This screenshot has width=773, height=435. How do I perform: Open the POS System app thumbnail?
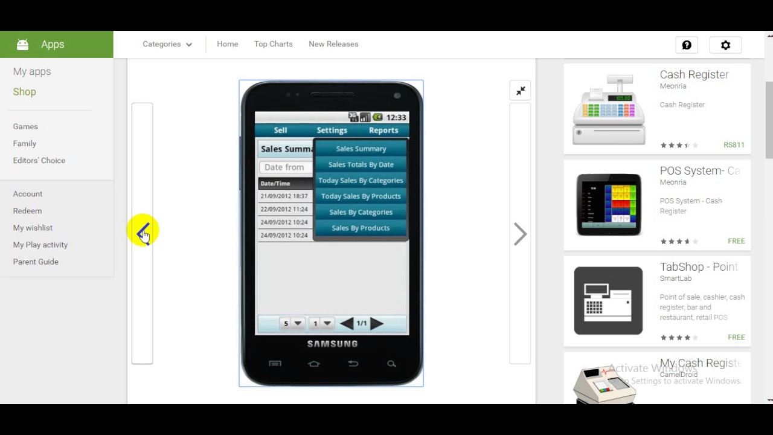[x=608, y=205]
